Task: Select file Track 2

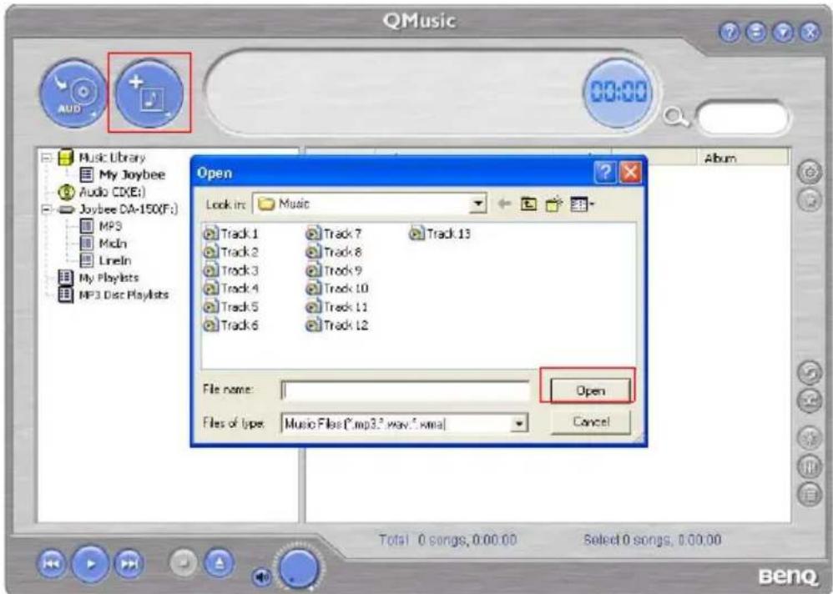Action: pyautogui.click(x=232, y=252)
